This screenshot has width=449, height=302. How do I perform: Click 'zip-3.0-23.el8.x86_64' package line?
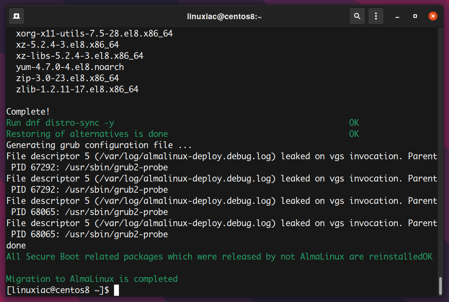(68, 78)
